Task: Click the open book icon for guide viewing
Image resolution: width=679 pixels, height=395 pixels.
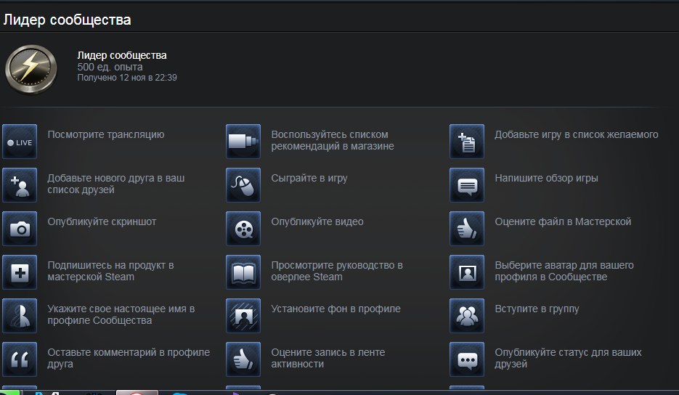Action: pos(243,272)
